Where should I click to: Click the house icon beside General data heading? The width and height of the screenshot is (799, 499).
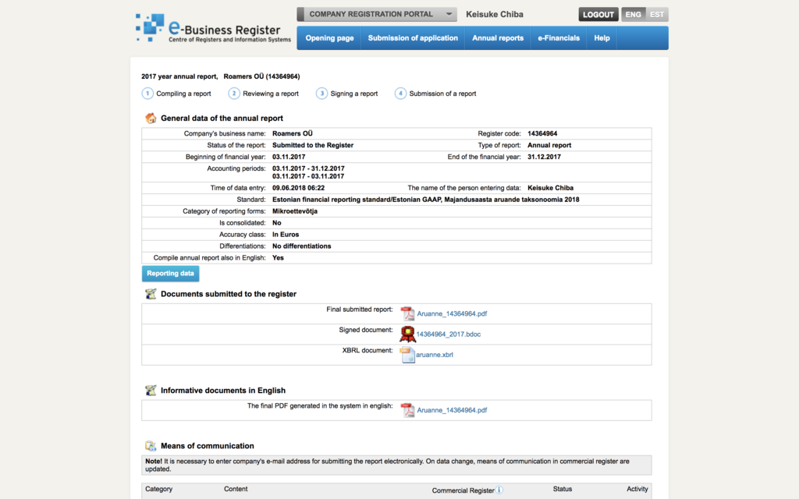(x=151, y=119)
